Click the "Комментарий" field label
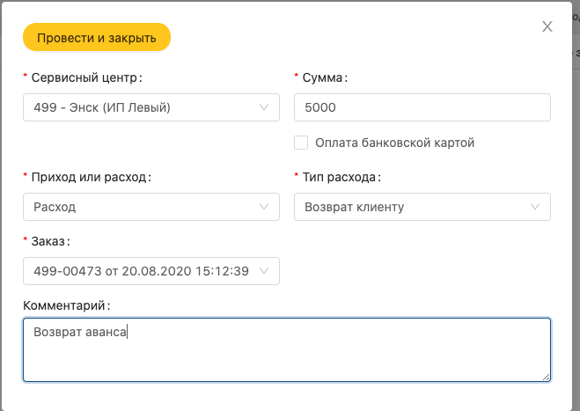This screenshot has width=580, height=411. tap(68, 305)
